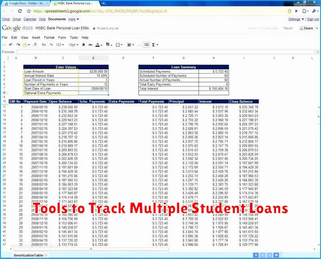The height and width of the screenshot is (259, 321).
Task: Click the add sheet plus button
Action: pyautogui.click(x=256, y=255)
